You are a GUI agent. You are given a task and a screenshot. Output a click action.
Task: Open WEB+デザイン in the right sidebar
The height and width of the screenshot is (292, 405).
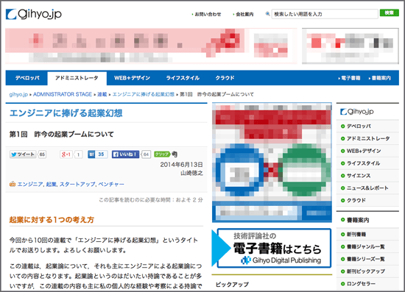pos(364,151)
